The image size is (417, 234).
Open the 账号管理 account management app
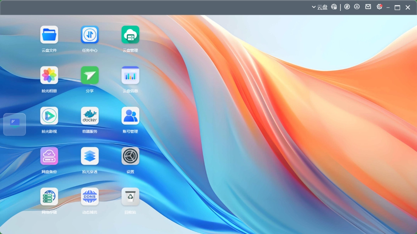click(x=130, y=116)
